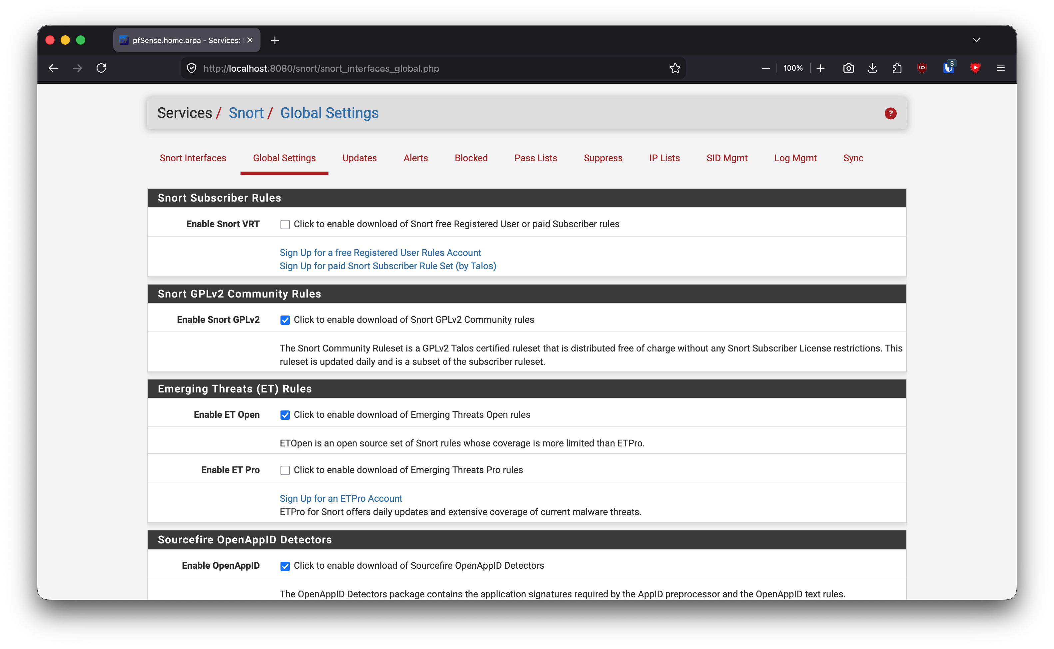This screenshot has height=649, width=1054.
Task: Toggle the Enable OpenAppID checkbox
Action: pyautogui.click(x=285, y=566)
